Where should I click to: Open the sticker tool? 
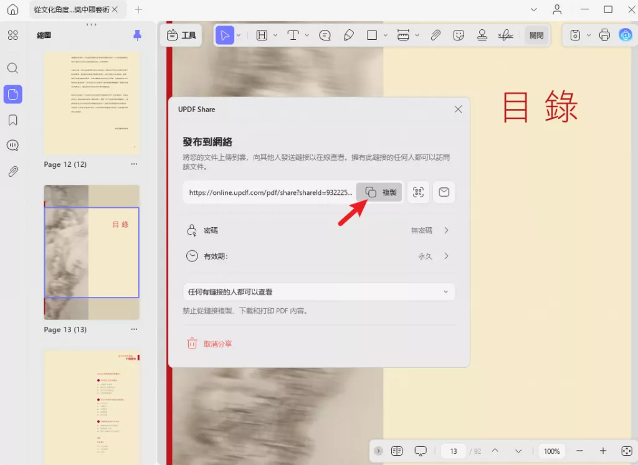pyautogui.click(x=459, y=35)
